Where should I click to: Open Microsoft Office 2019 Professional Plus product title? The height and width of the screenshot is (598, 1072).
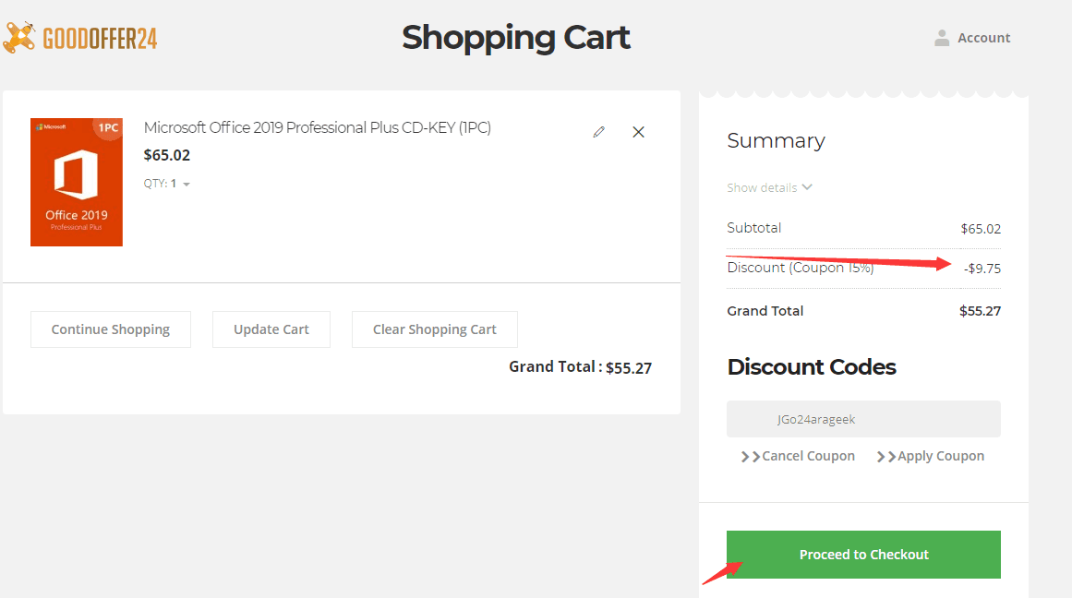pos(318,127)
